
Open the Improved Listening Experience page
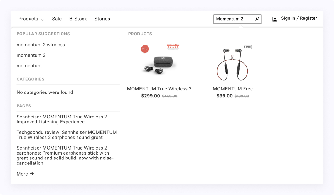pyautogui.click(x=63, y=119)
